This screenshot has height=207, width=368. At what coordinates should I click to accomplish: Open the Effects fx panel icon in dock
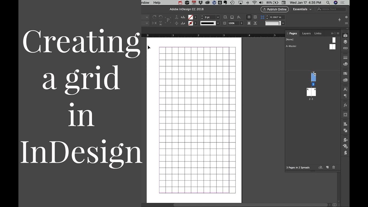click(x=345, y=105)
